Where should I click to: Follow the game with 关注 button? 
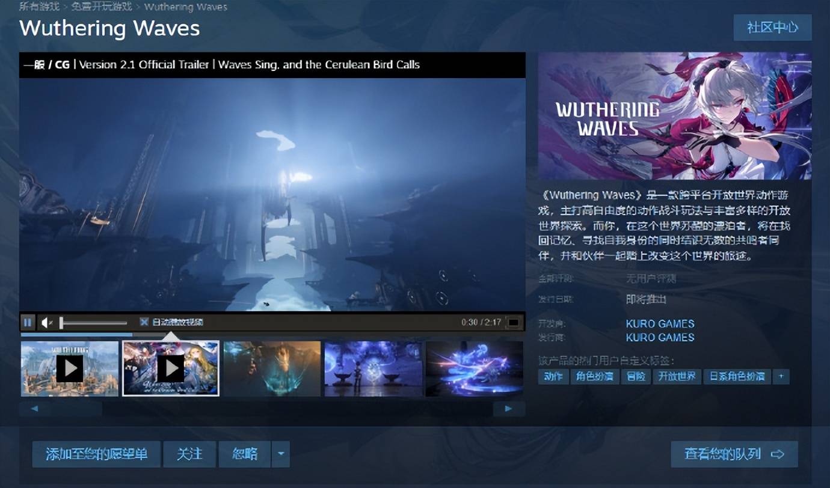pos(189,454)
